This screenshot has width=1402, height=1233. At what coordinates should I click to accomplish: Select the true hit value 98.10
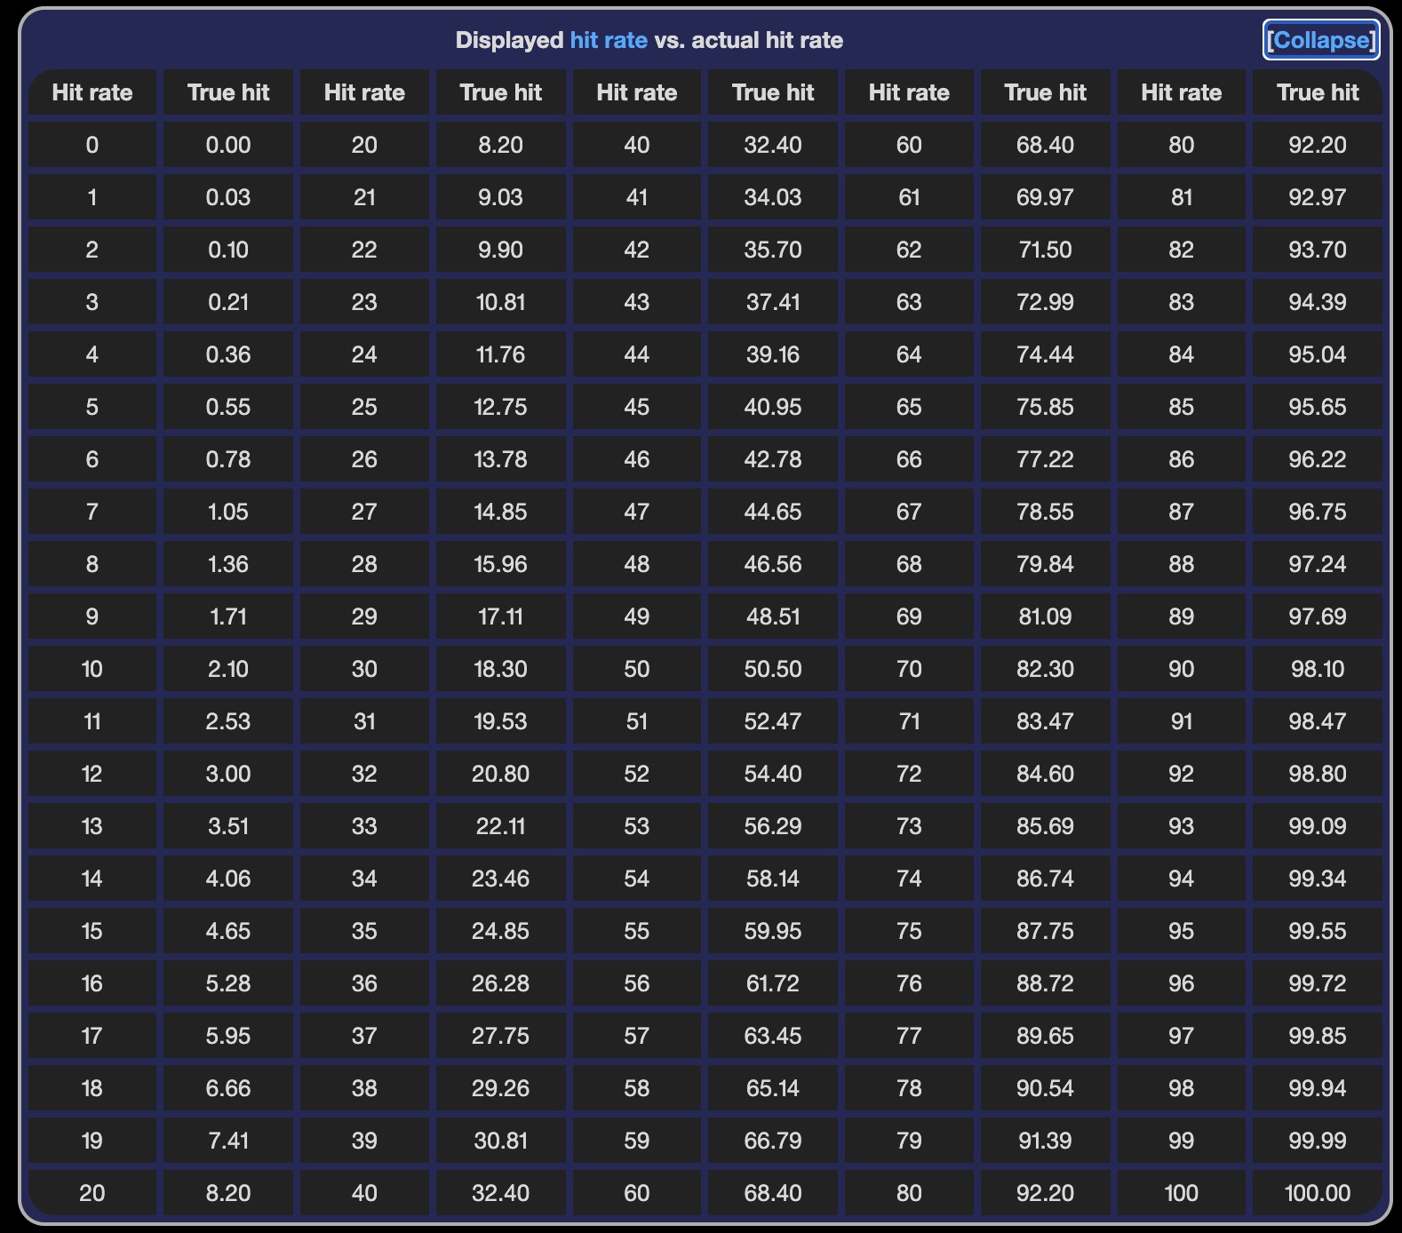tap(1318, 669)
